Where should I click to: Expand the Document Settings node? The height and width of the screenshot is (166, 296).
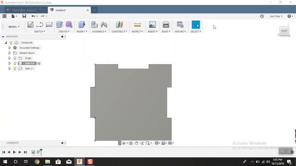pos(9,48)
